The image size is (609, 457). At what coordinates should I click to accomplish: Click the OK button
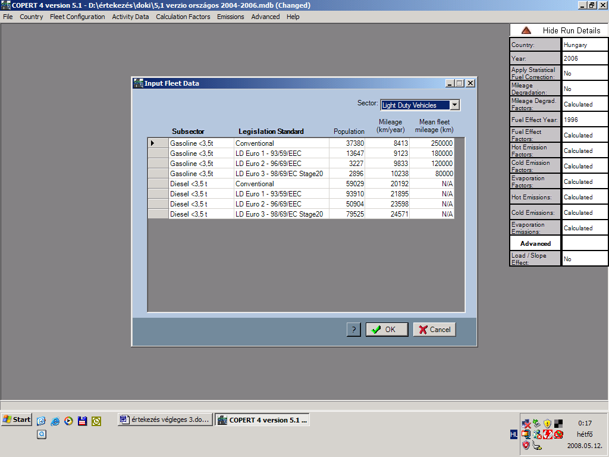coord(387,330)
